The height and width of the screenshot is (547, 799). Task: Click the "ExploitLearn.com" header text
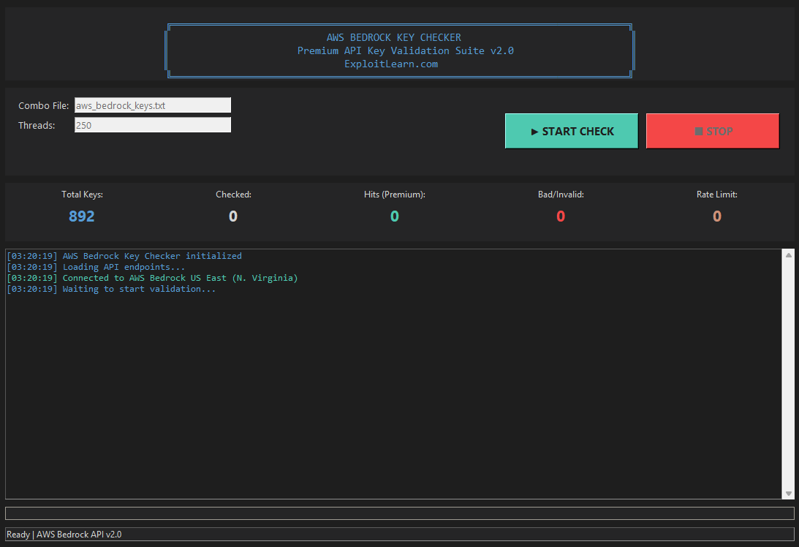tap(391, 64)
